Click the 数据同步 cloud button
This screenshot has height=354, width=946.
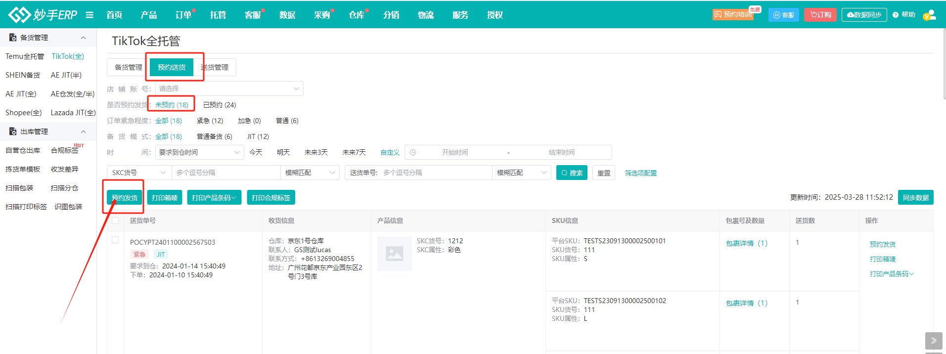click(864, 15)
